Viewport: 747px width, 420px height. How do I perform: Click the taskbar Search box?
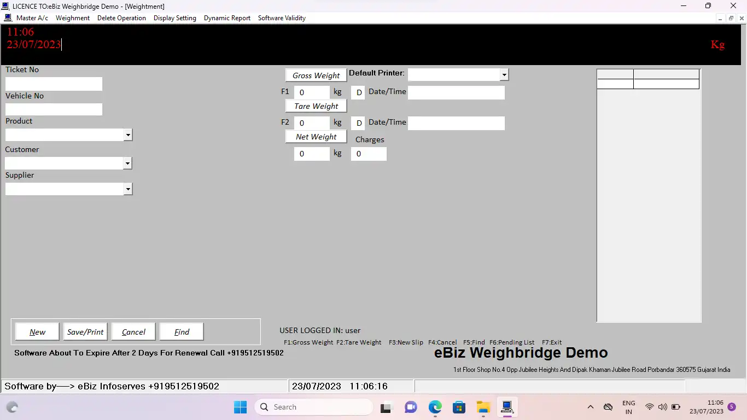pyautogui.click(x=314, y=407)
